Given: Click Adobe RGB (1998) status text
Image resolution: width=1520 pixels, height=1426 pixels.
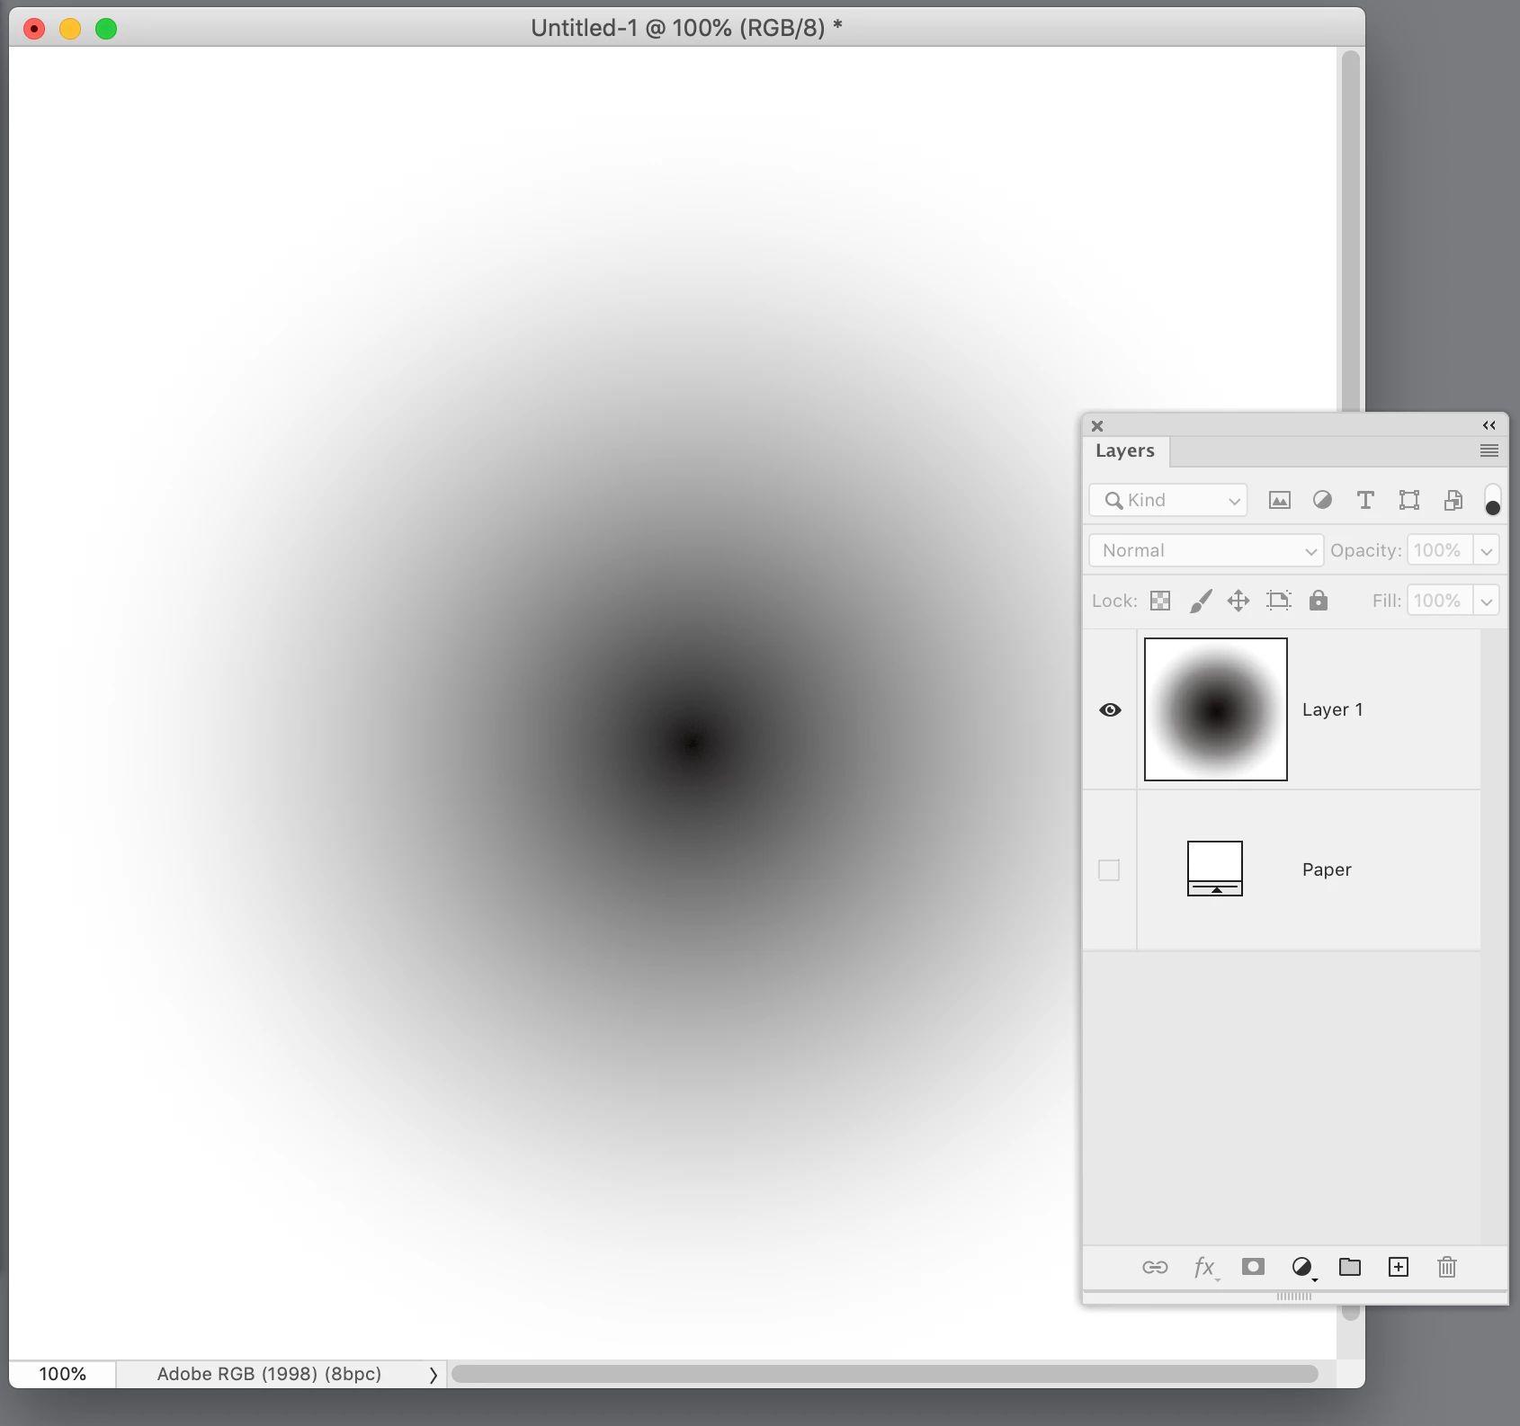Looking at the screenshot, I should (269, 1374).
